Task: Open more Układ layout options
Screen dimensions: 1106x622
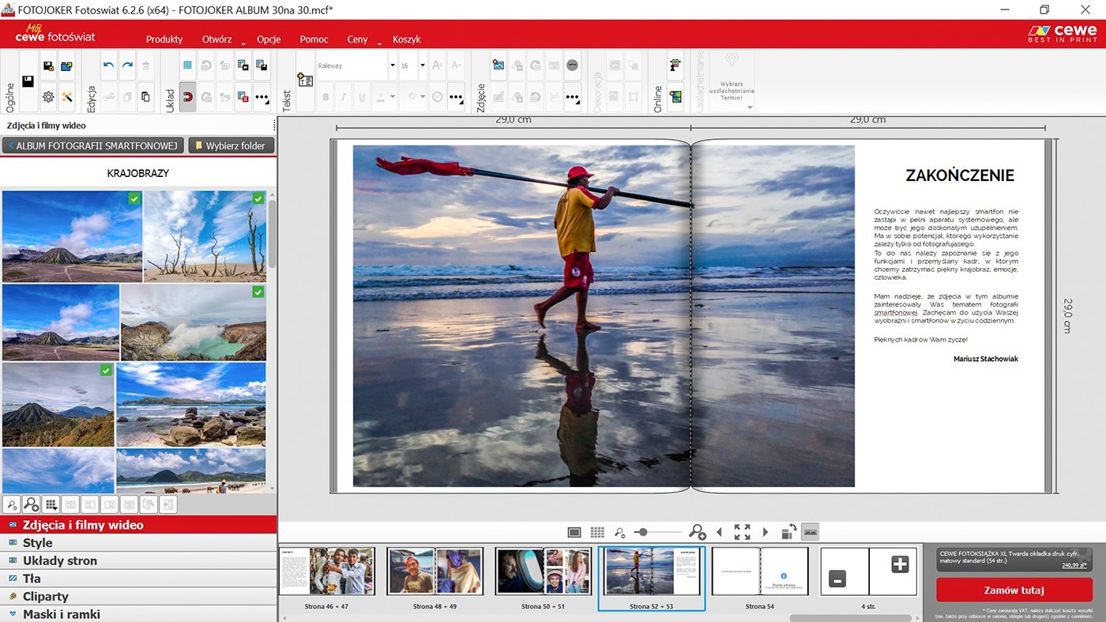Action: (x=261, y=97)
